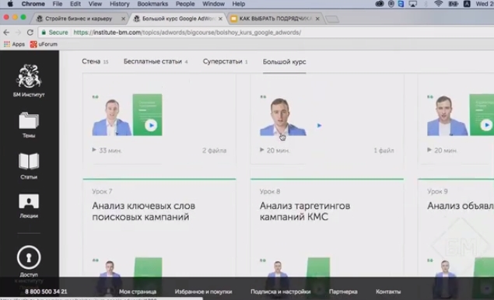Image resolution: width=494 pixels, height=300 pixels.
Task: Switch to the Бесплатные статьи tab
Action: 152,61
